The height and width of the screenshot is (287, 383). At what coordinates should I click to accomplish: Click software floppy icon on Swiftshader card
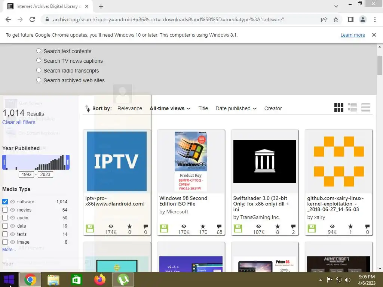(x=238, y=229)
